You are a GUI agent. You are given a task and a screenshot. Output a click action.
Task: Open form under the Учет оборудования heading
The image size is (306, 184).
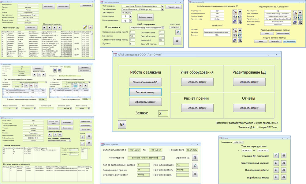197,82
